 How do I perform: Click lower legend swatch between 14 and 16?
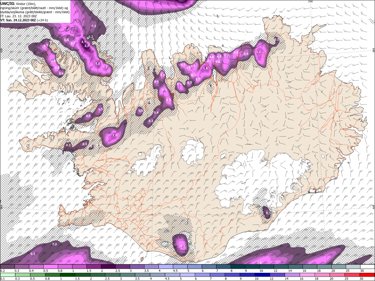[292, 275]
